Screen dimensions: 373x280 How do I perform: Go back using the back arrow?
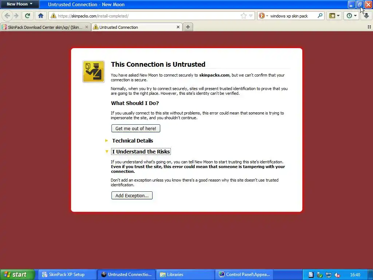coord(7,16)
